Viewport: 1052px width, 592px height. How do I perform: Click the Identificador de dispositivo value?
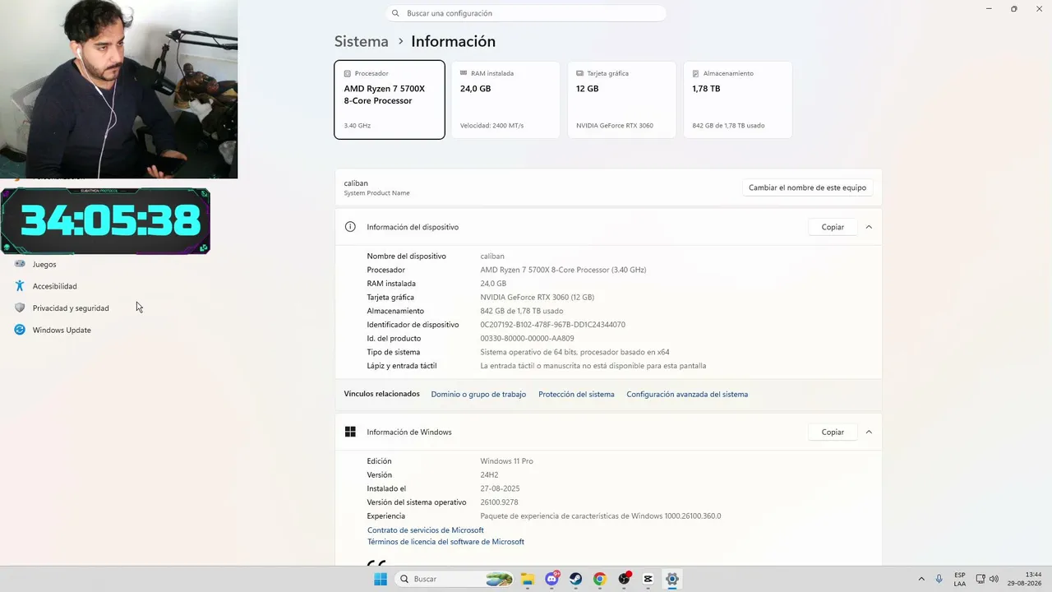tap(552, 325)
